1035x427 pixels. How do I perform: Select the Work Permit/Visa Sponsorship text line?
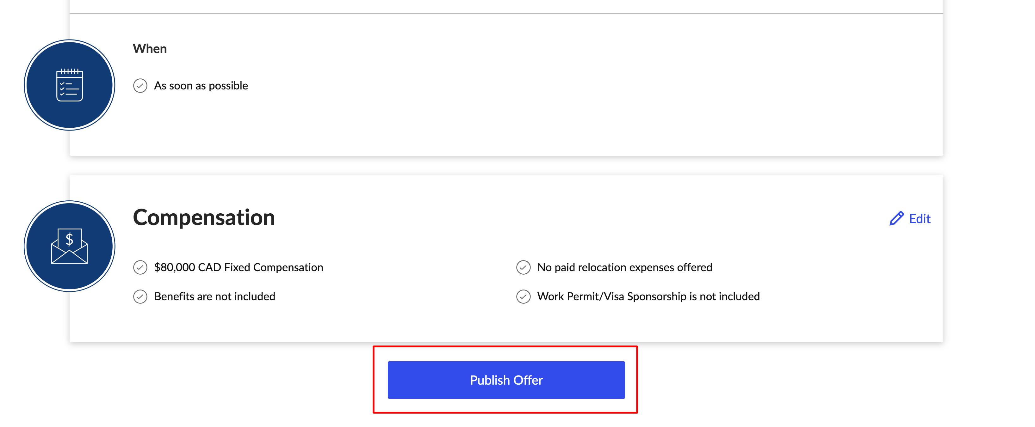point(648,296)
